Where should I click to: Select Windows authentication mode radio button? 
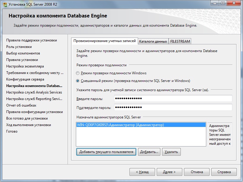pyautogui.click(x=78, y=73)
